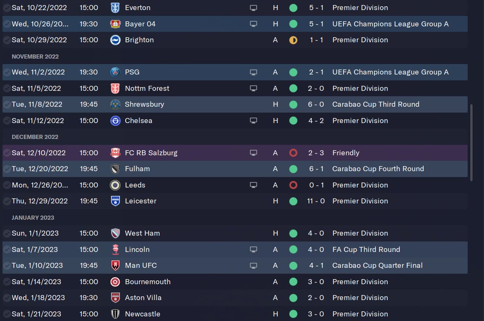Viewport: 484px width, 321px height.
Task: Click the Man UFC club badge
Action: pos(115,265)
